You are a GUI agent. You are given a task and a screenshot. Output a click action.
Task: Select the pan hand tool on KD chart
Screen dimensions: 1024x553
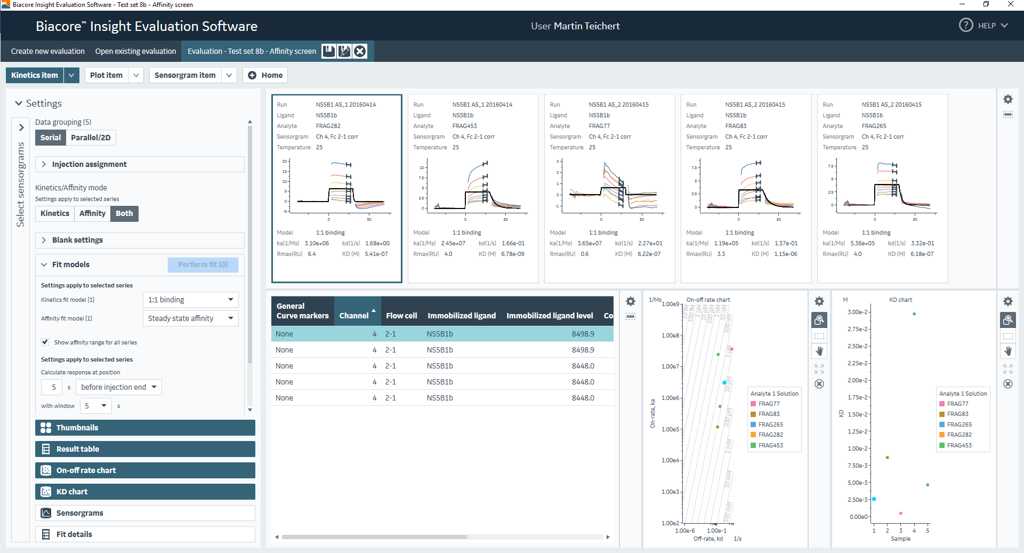pos(1007,351)
